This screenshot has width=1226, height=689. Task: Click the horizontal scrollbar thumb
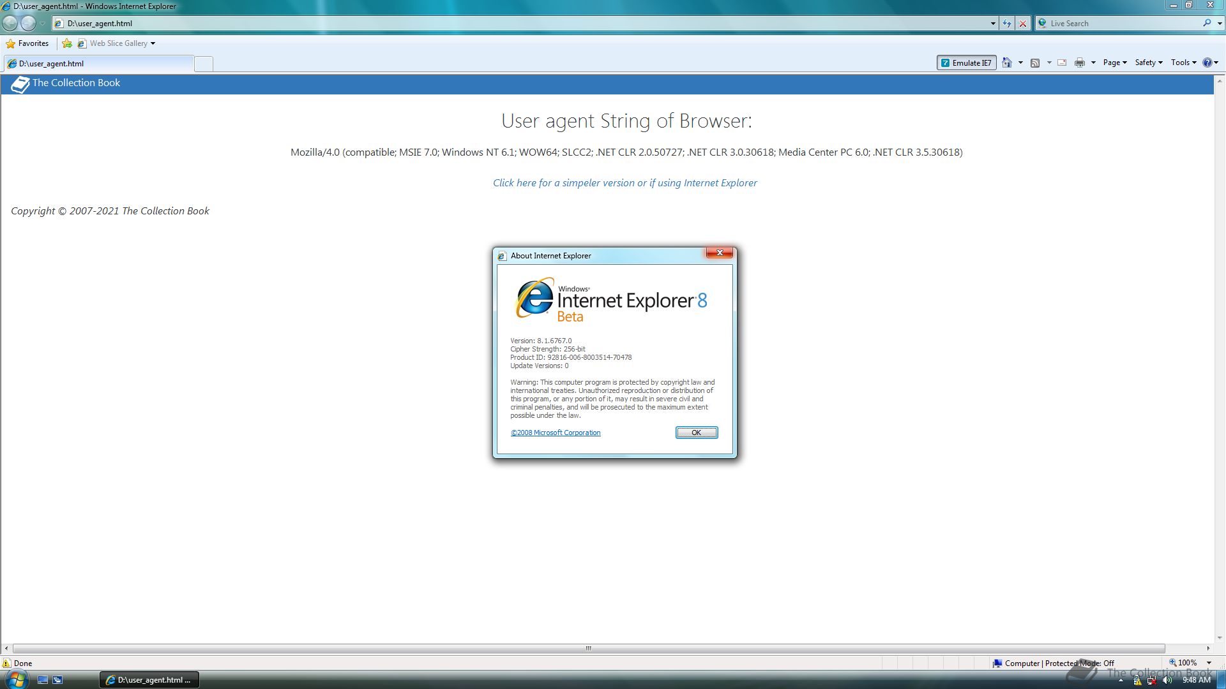pos(589,648)
